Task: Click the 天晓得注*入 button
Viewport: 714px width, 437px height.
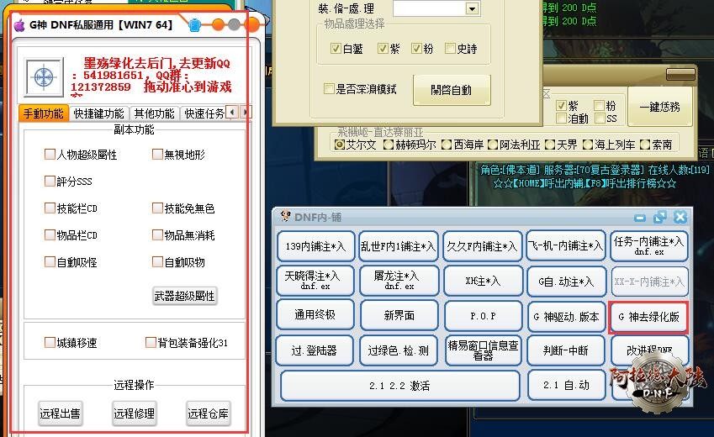Action: [315, 281]
